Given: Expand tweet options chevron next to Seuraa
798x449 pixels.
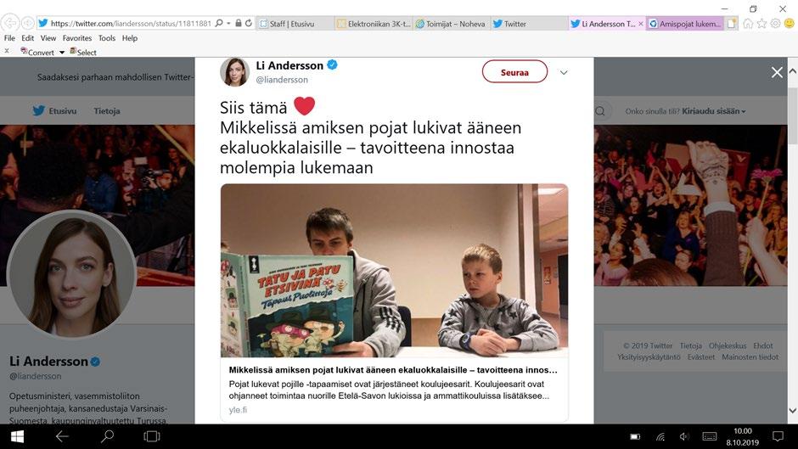Looking at the screenshot, I should click(x=564, y=72).
